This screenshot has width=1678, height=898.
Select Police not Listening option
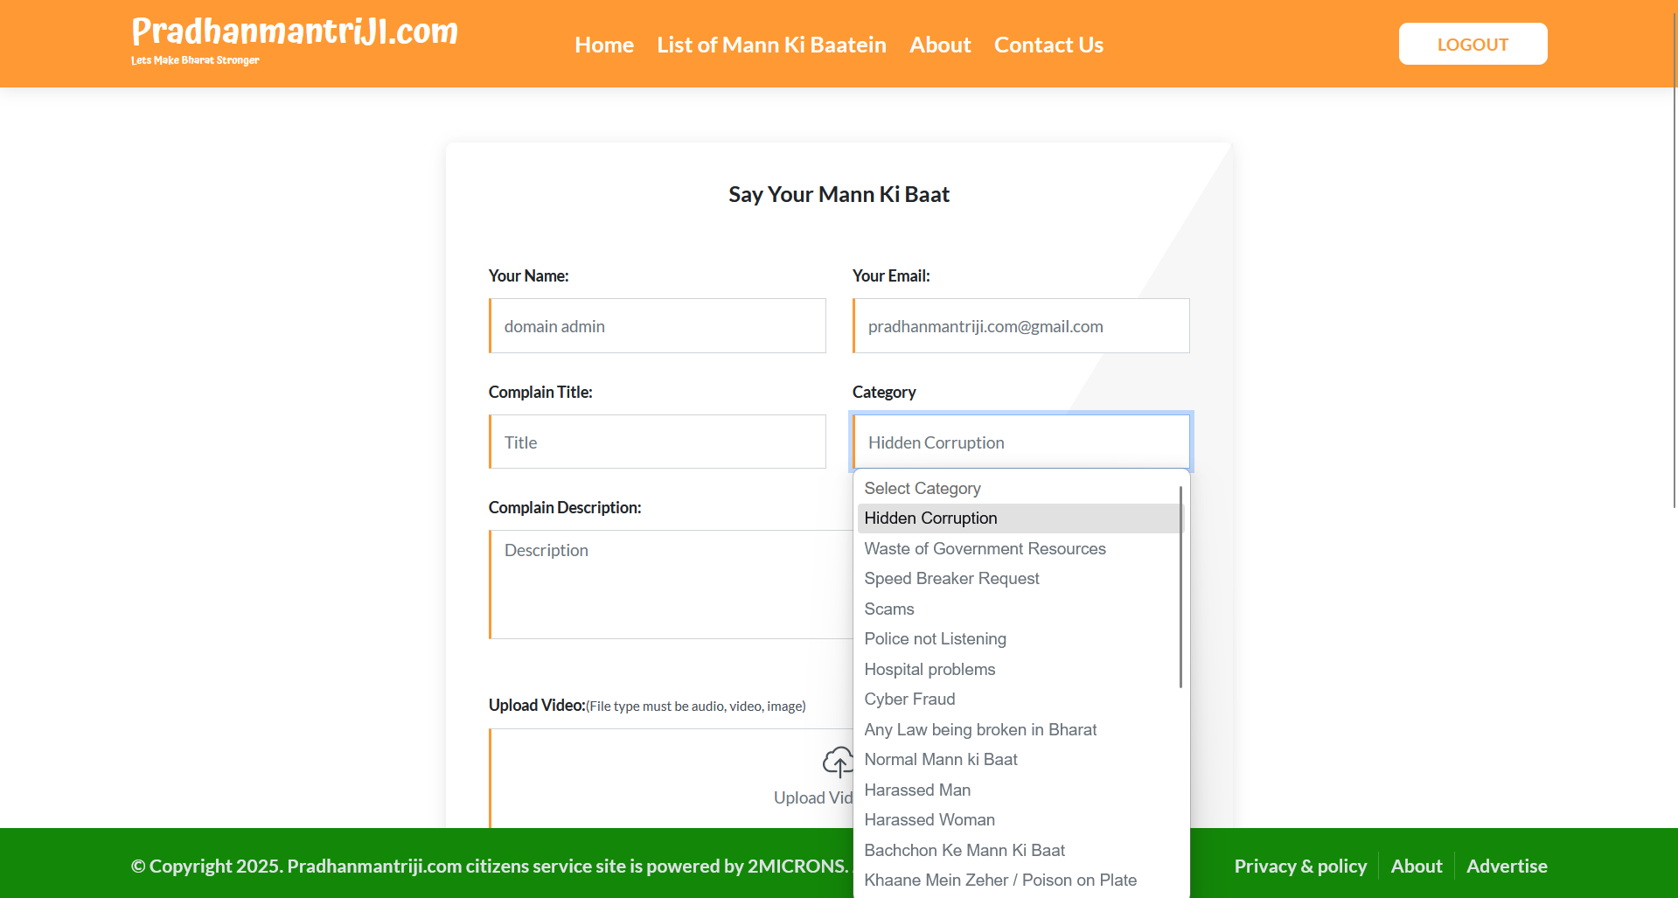point(935,639)
